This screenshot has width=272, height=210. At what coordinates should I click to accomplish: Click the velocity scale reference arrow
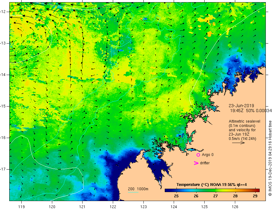coord(238,143)
